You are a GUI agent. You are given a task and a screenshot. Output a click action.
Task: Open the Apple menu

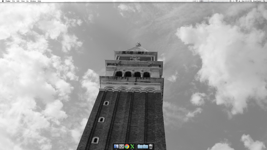pyautogui.click(x=3, y=1)
